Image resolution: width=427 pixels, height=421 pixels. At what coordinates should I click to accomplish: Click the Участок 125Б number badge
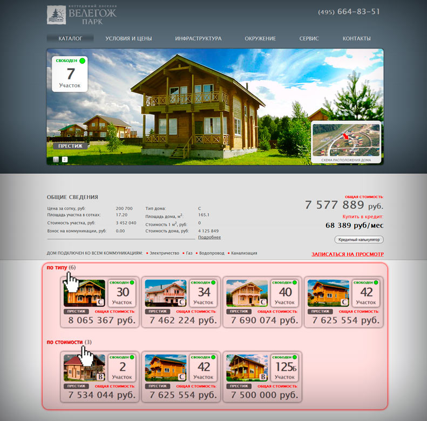click(x=285, y=368)
